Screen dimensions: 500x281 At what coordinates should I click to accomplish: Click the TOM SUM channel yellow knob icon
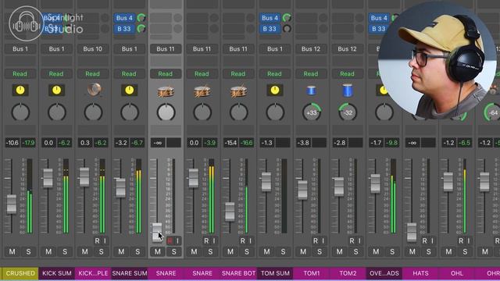274,91
